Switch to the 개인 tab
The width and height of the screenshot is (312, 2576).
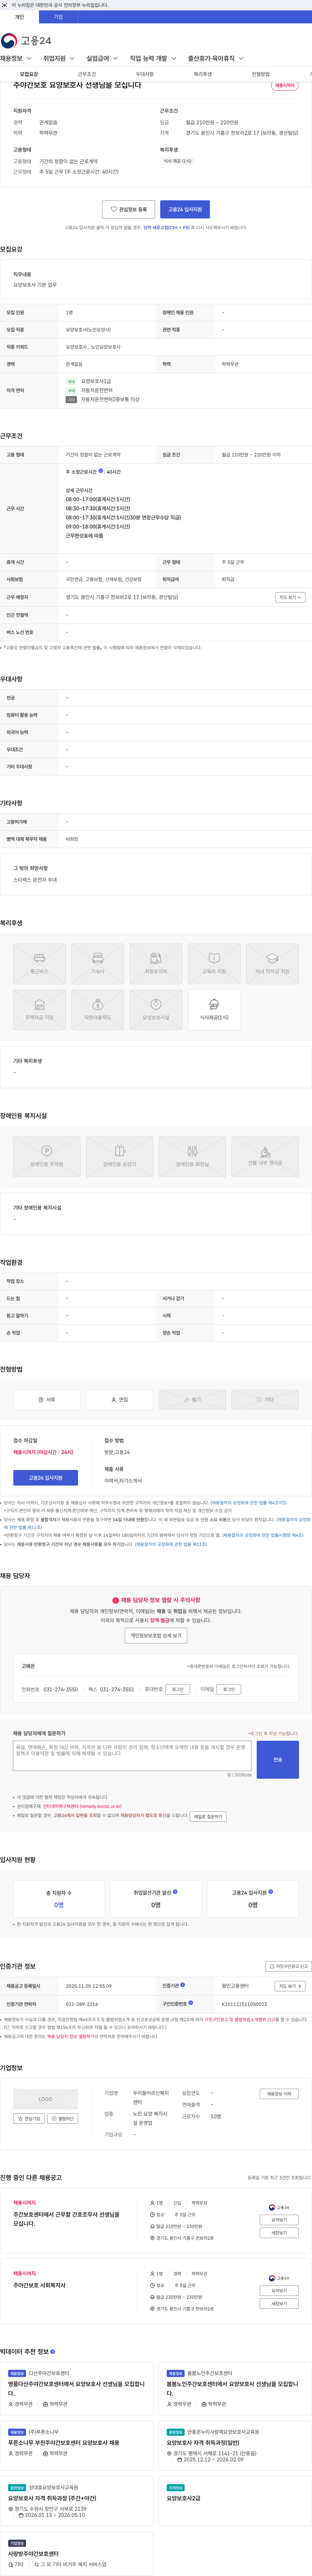(19, 17)
